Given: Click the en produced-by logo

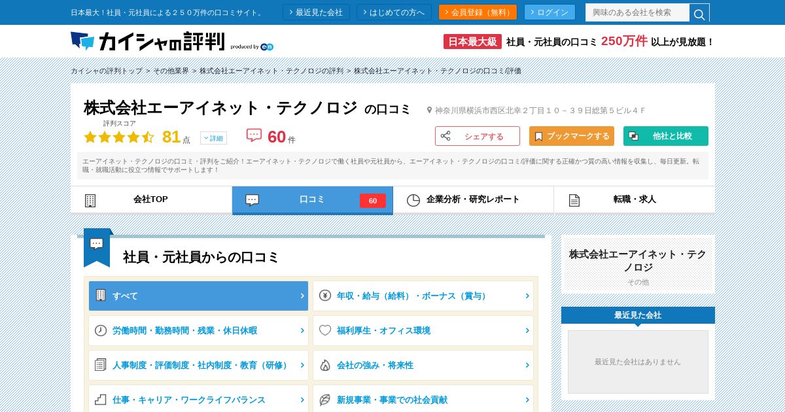Looking at the screenshot, I should tap(267, 46).
